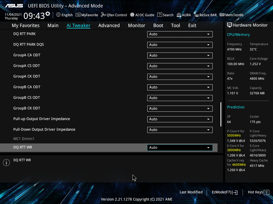Click the Last Modified button
The width and height of the screenshot is (273, 204).
pyautogui.click(x=191, y=192)
